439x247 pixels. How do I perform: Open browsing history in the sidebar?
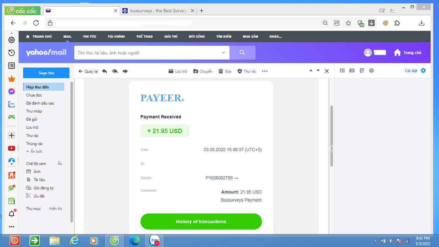click(x=11, y=52)
